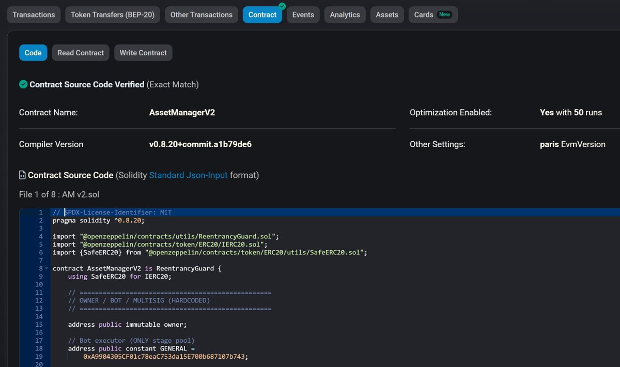
Task: Click 'using SafeERC20 for IERC20;' line
Action: coord(119,276)
